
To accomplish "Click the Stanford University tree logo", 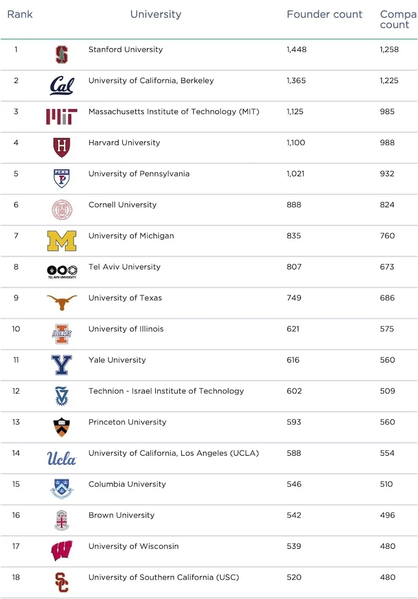I will [62, 54].
